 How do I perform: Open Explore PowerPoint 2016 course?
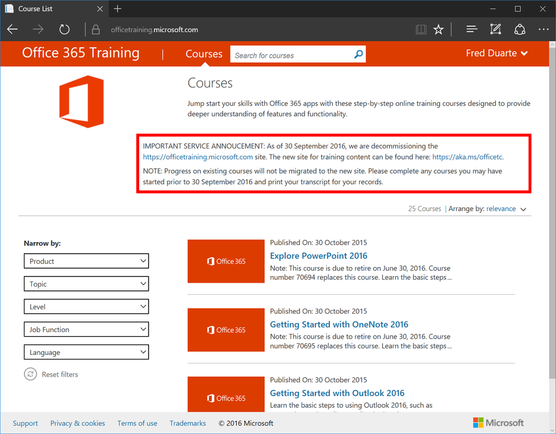pyautogui.click(x=318, y=255)
